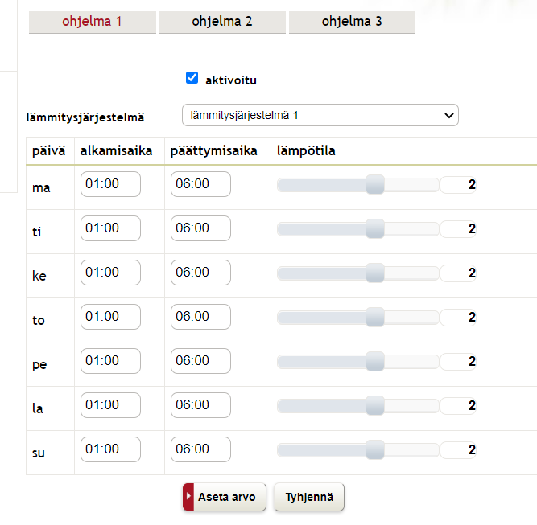Click the su alkamisaika time field
537x525 pixels.
[110, 449]
